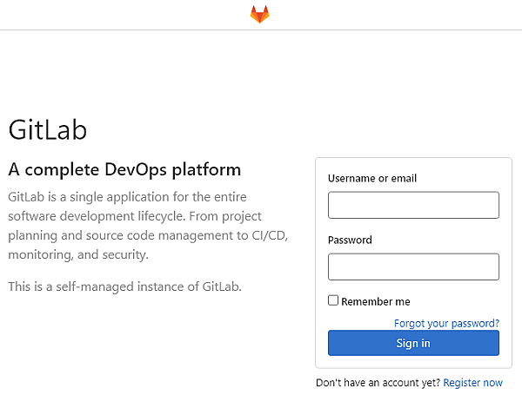This screenshot has width=522, height=395.
Task: Click the "Username or email" label
Action: [x=372, y=179]
